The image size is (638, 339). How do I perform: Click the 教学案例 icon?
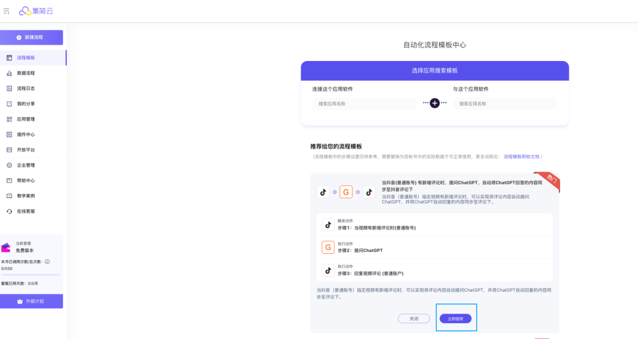point(9,196)
